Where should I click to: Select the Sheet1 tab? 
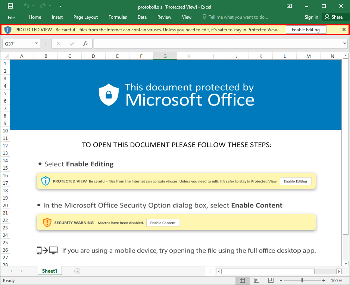pos(50,271)
